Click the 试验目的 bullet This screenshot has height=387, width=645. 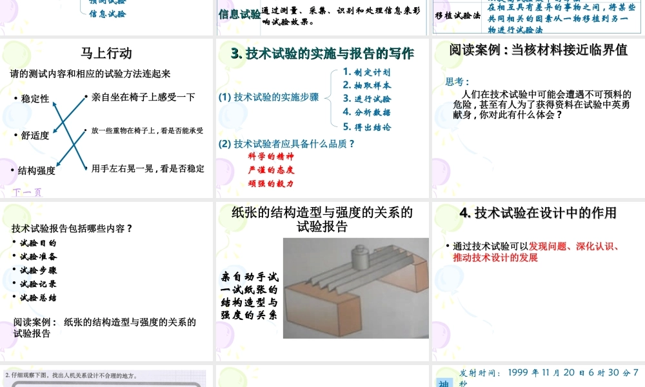[38, 243]
